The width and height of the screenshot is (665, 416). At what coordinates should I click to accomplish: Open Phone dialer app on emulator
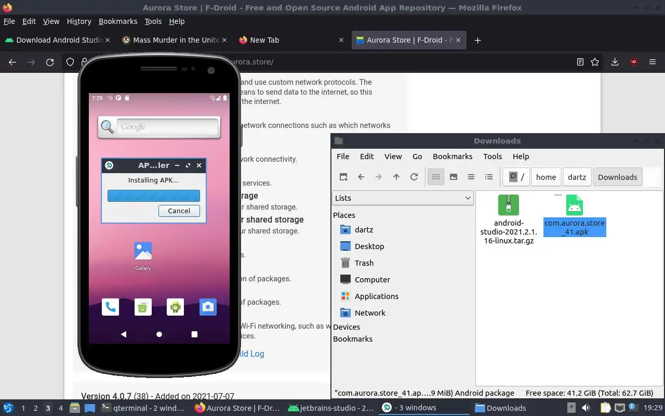point(111,307)
